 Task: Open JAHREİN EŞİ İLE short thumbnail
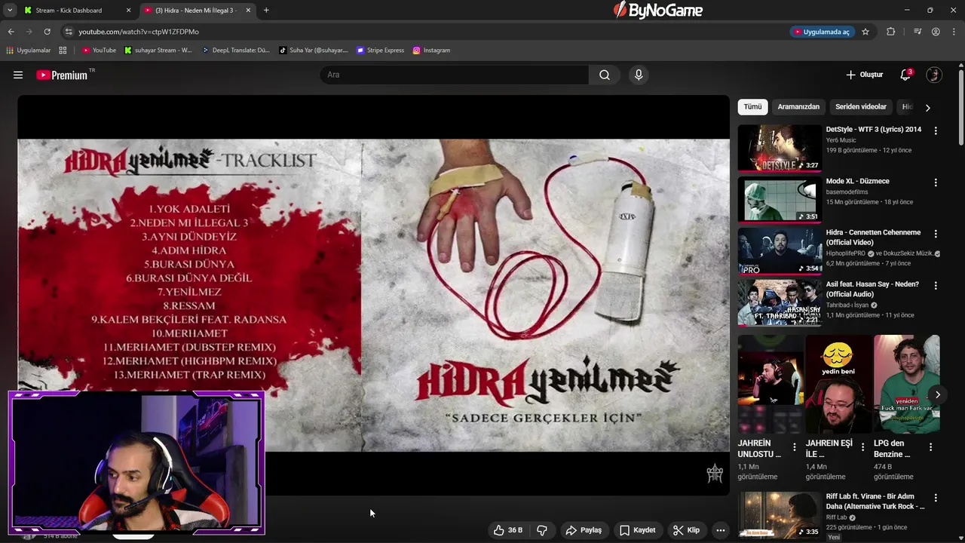(x=838, y=384)
